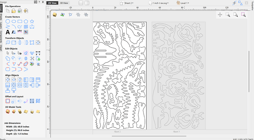Expand the Level 1 dropdown

(x=183, y=3)
